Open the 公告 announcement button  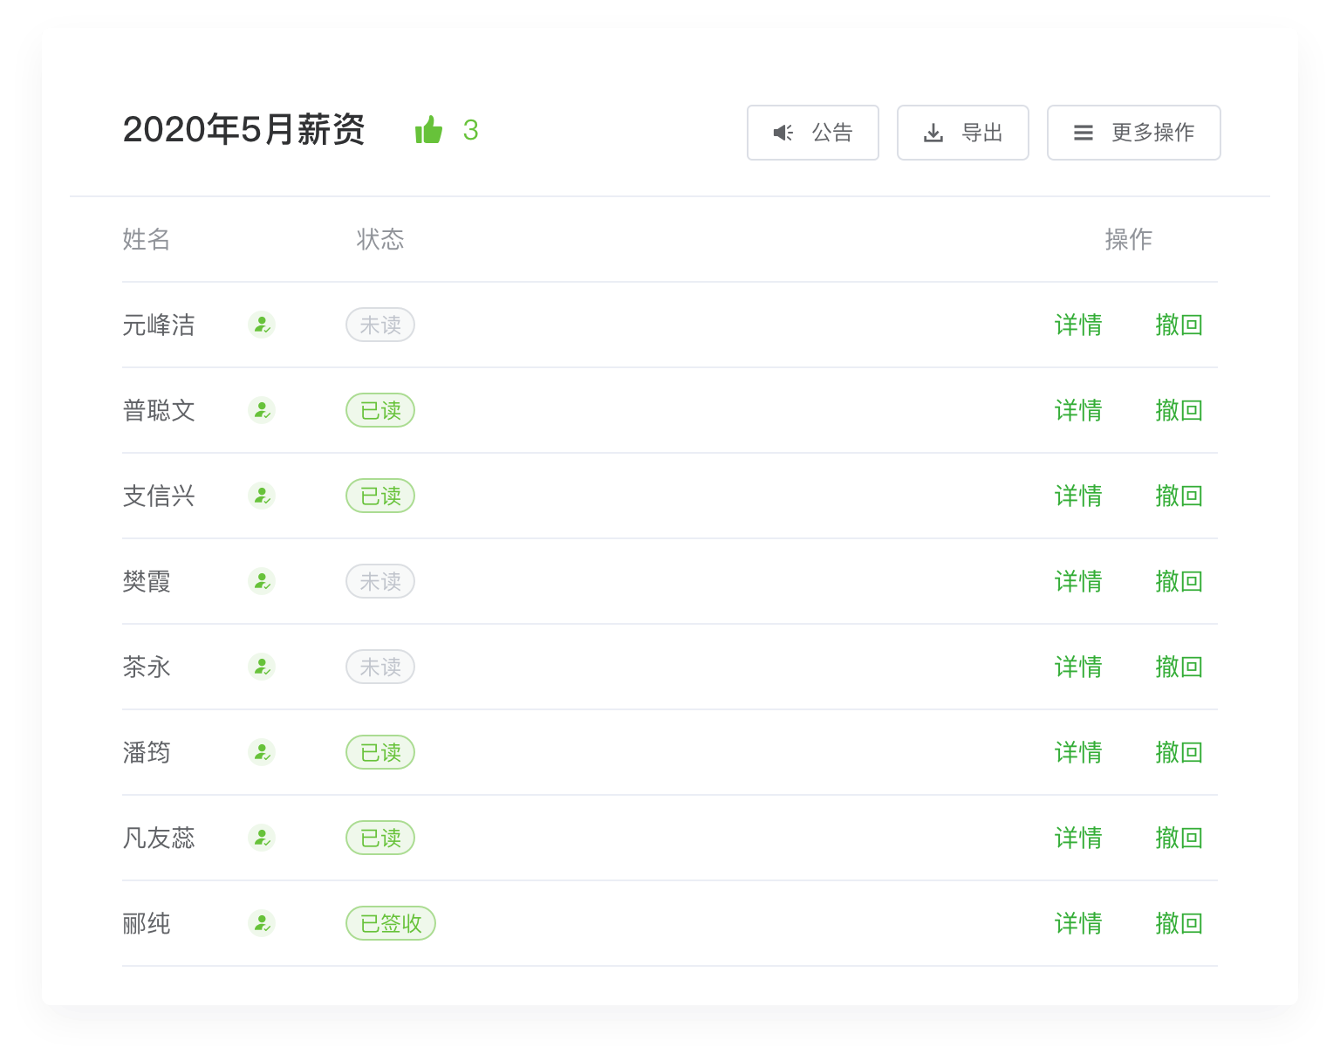pyautogui.click(x=812, y=133)
